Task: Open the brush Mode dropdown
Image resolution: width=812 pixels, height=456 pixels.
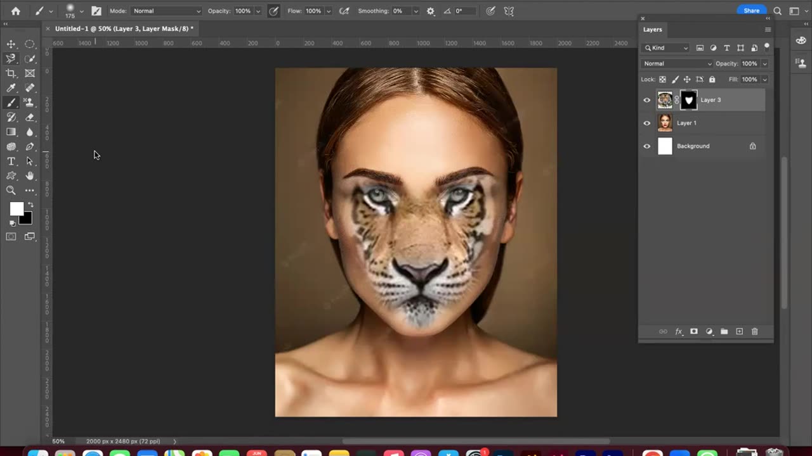Action: point(167,11)
